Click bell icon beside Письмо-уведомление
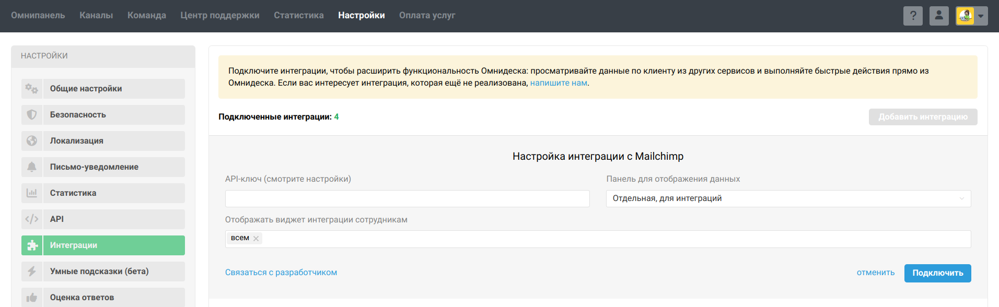999x307 pixels. (32, 167)
